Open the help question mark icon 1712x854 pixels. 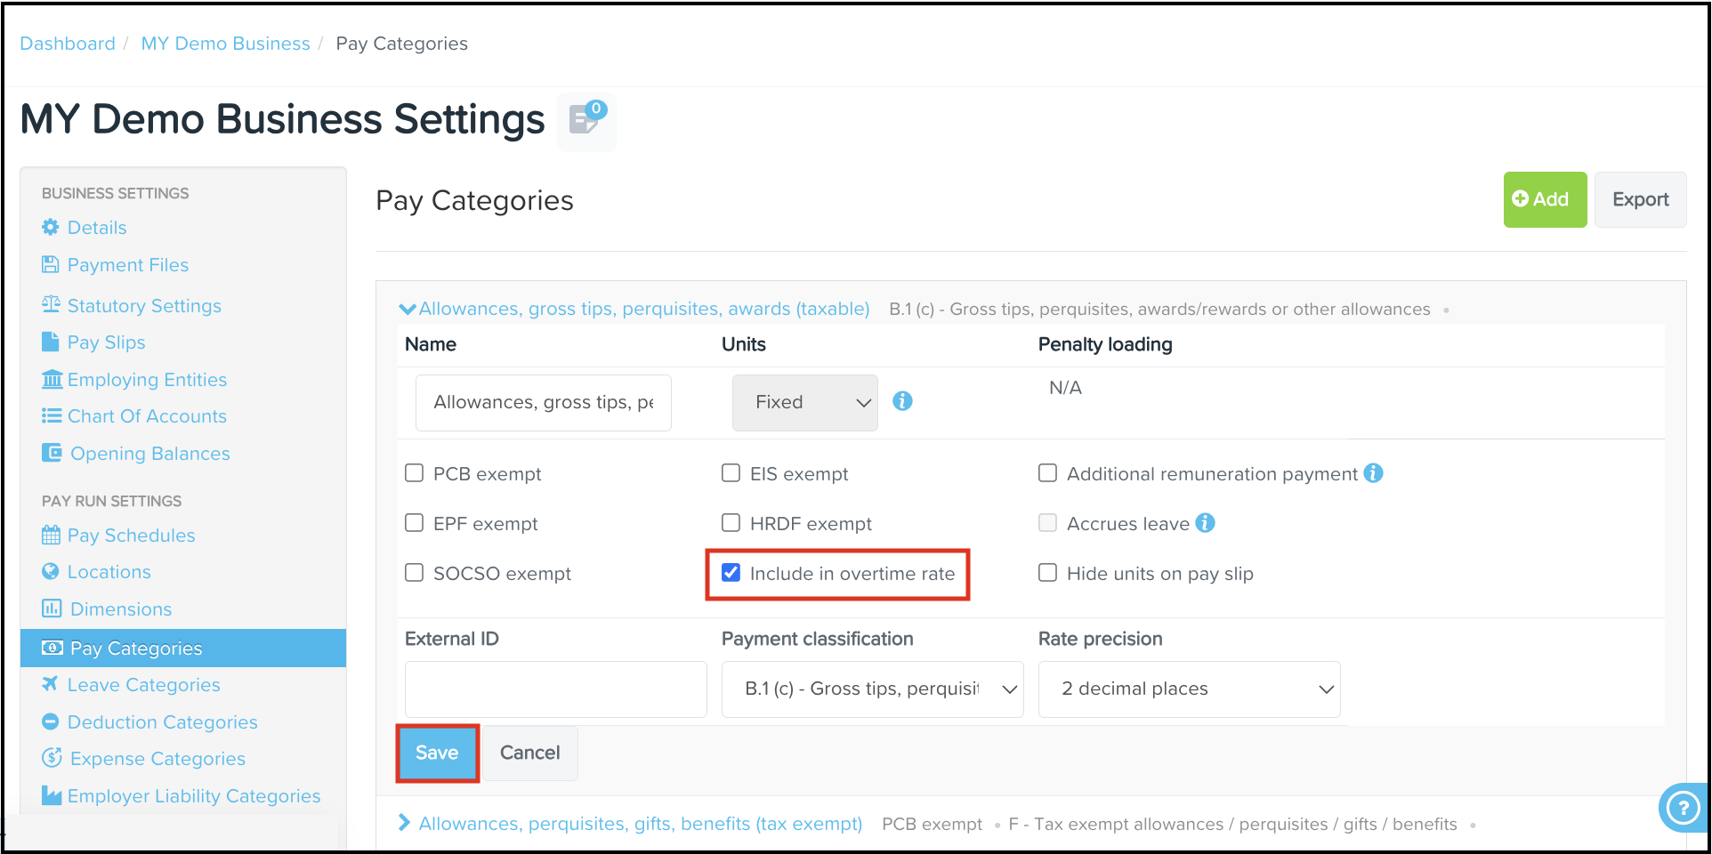click(x=1682, y=808)
